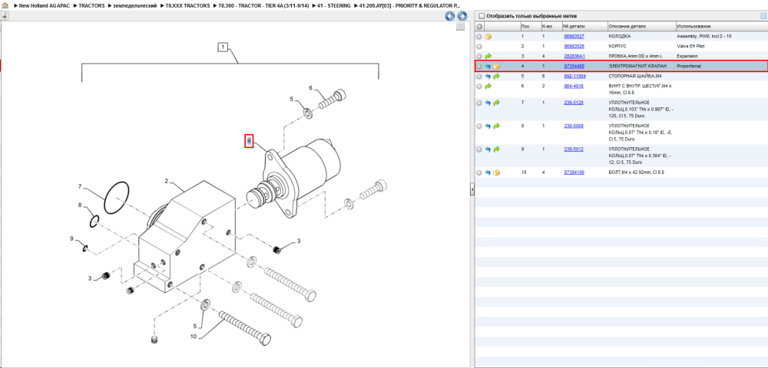Open part number link 86983526
The width and height of the screenshot is (768, 368).
(x=574, y=47)
